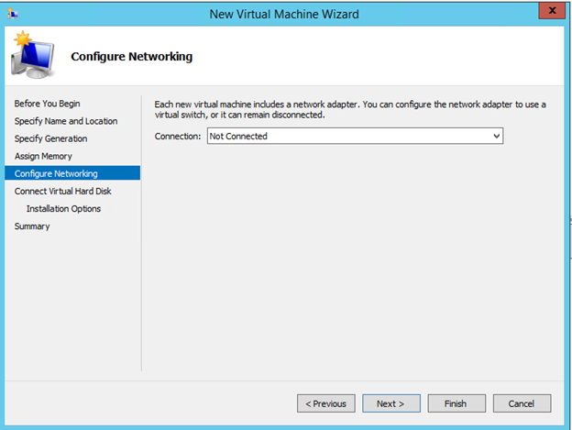Expand the Connection dropdown showing Not Connected

[356, 136]
